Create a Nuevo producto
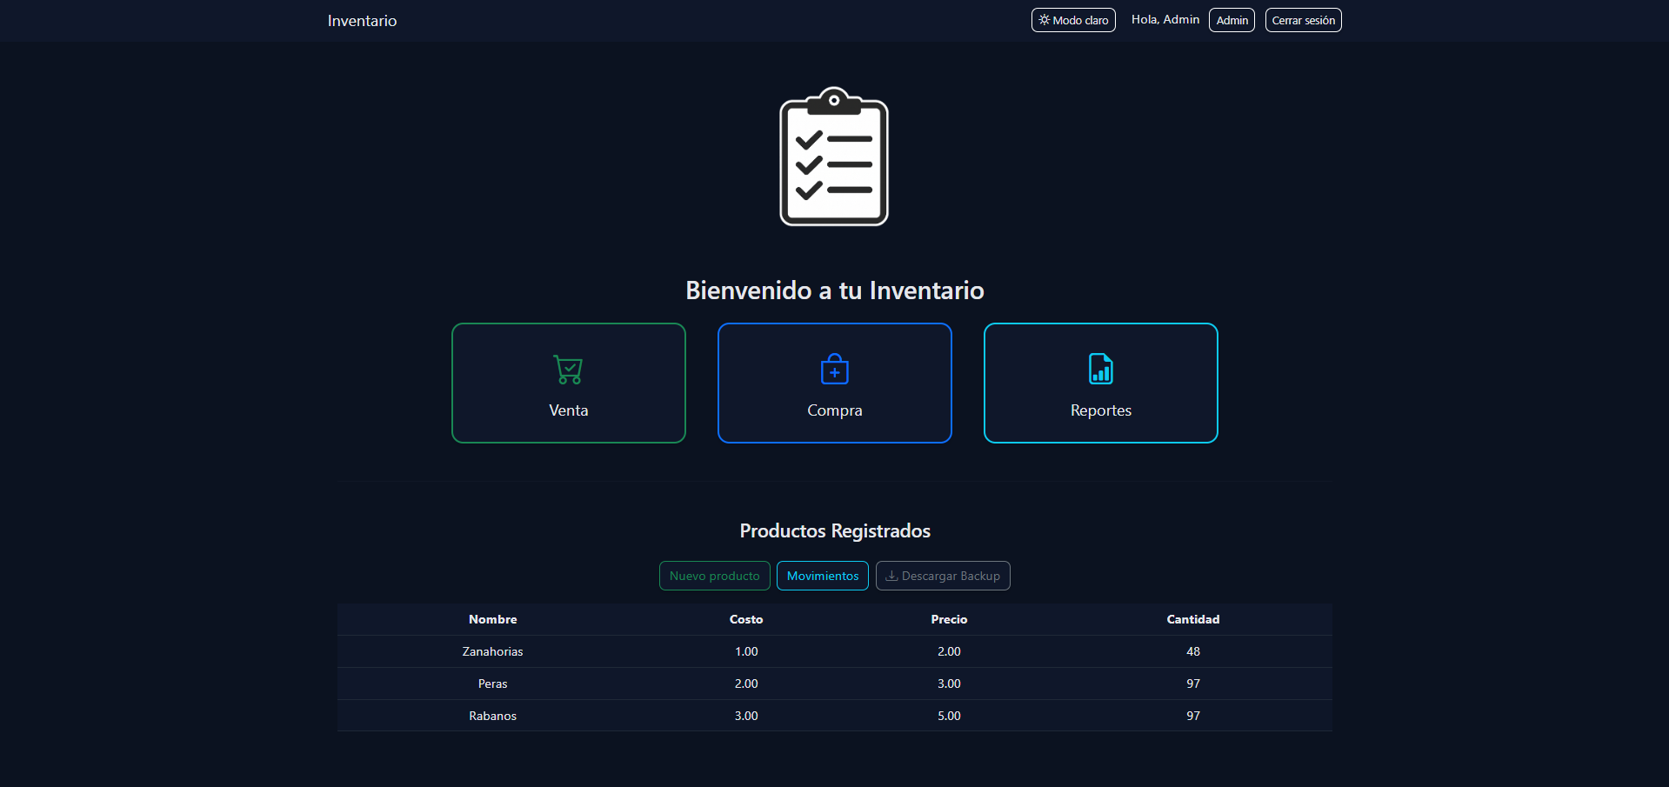This screenshot has height=787, width=1669. pyautogui.click(x=714, y=575)
